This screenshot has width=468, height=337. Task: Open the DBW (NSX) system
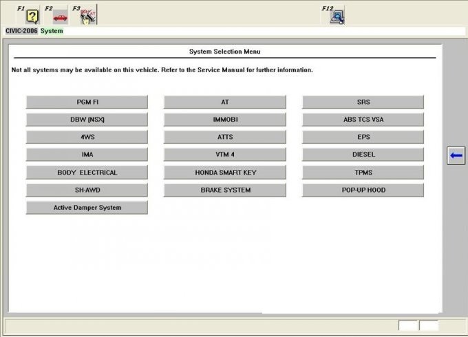click(x=87, y=120)
